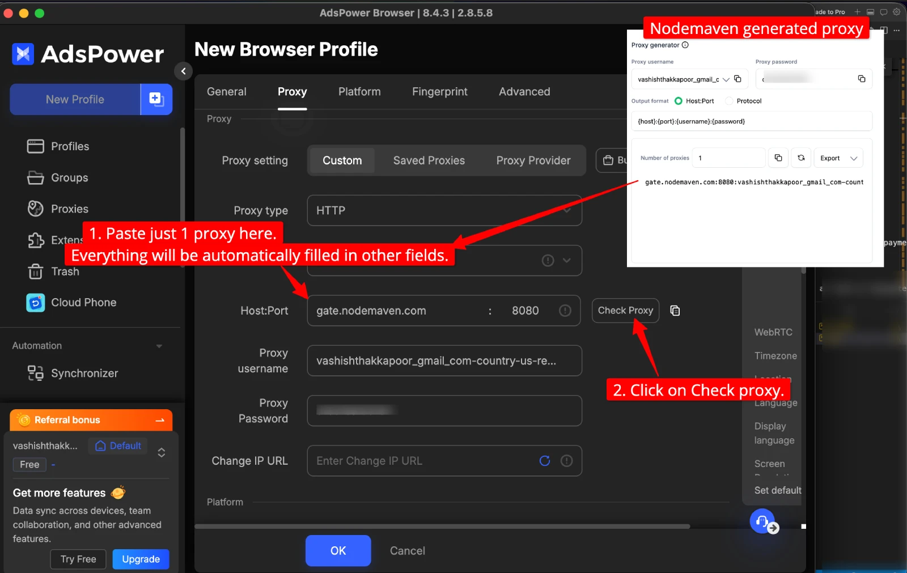The image size is (907, 573).
Task: Expand the Automation section in sidebar
Action: point(159,346)
